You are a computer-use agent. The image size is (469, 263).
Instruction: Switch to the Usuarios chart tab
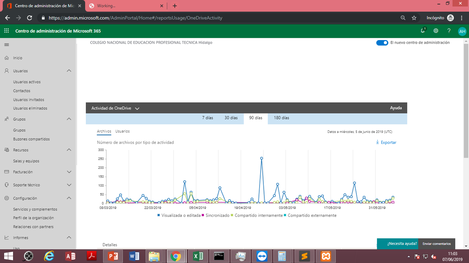(122, 131)
